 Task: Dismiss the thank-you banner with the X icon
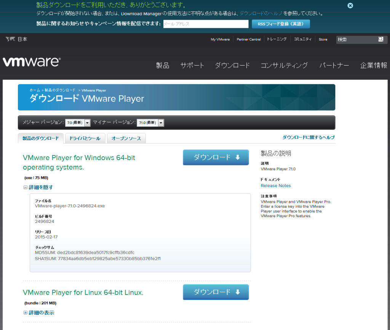350,5
